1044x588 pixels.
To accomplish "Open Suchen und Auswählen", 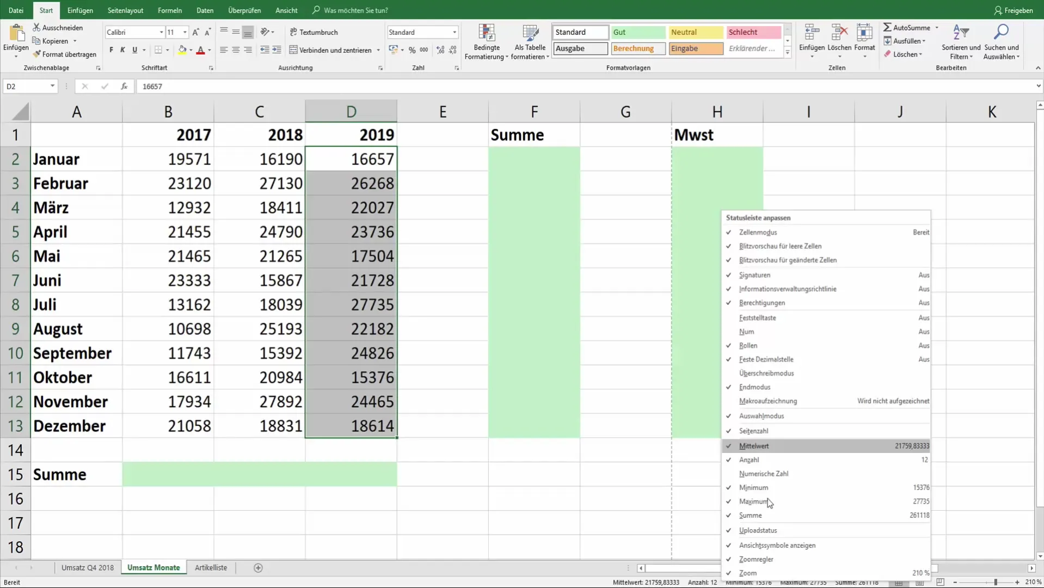I will point(1002,42).
